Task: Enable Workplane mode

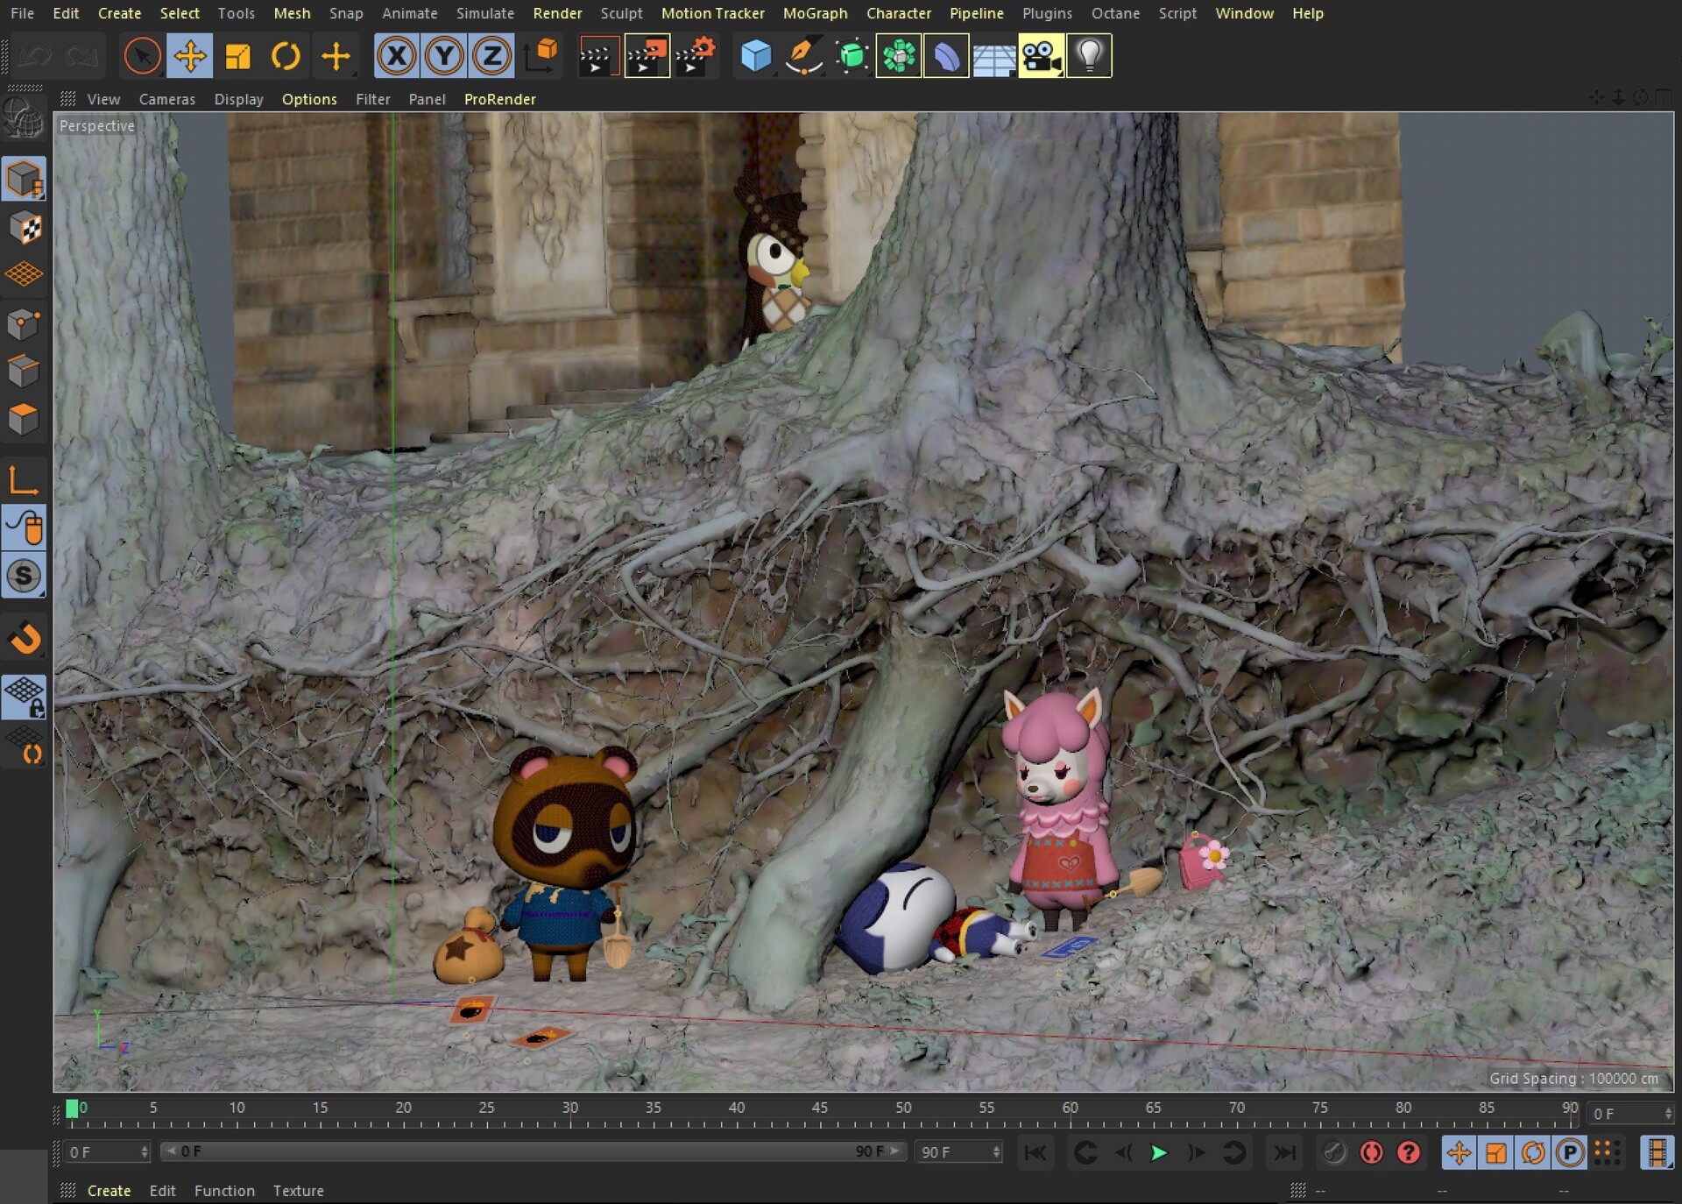Action: 24,275
